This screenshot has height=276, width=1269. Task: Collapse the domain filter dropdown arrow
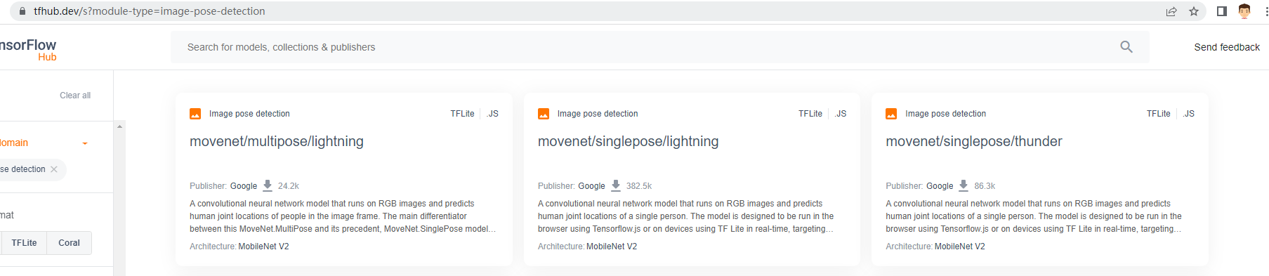(x=85, y=143)
